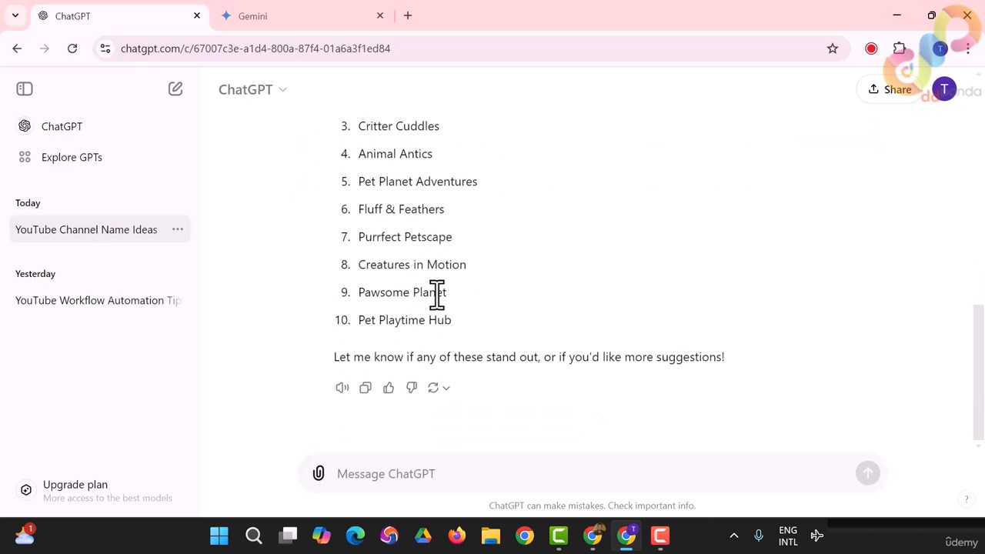Image resolution: width=985 pixels, height=554 pixels.
Task: View site information icon in address bar
Action: pyautogui.click(x=105, y=48)
